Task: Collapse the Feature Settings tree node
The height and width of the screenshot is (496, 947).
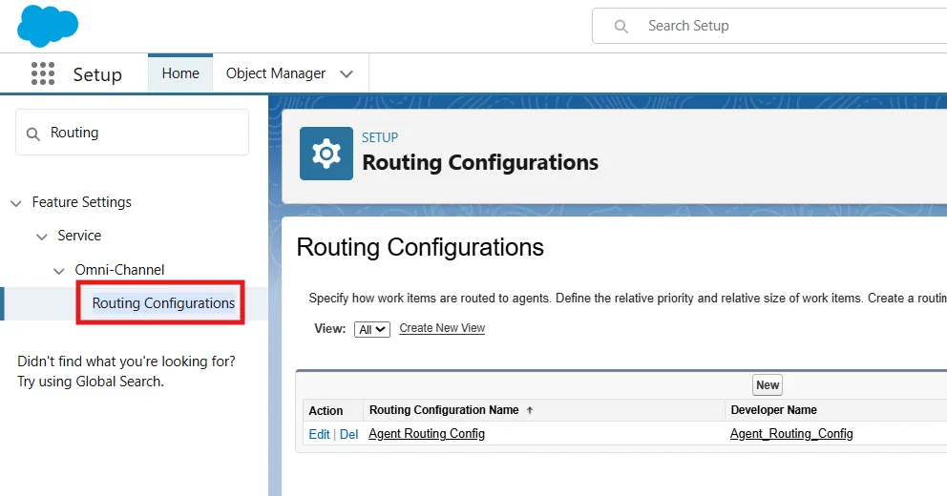Action: [x=15, y=203]
